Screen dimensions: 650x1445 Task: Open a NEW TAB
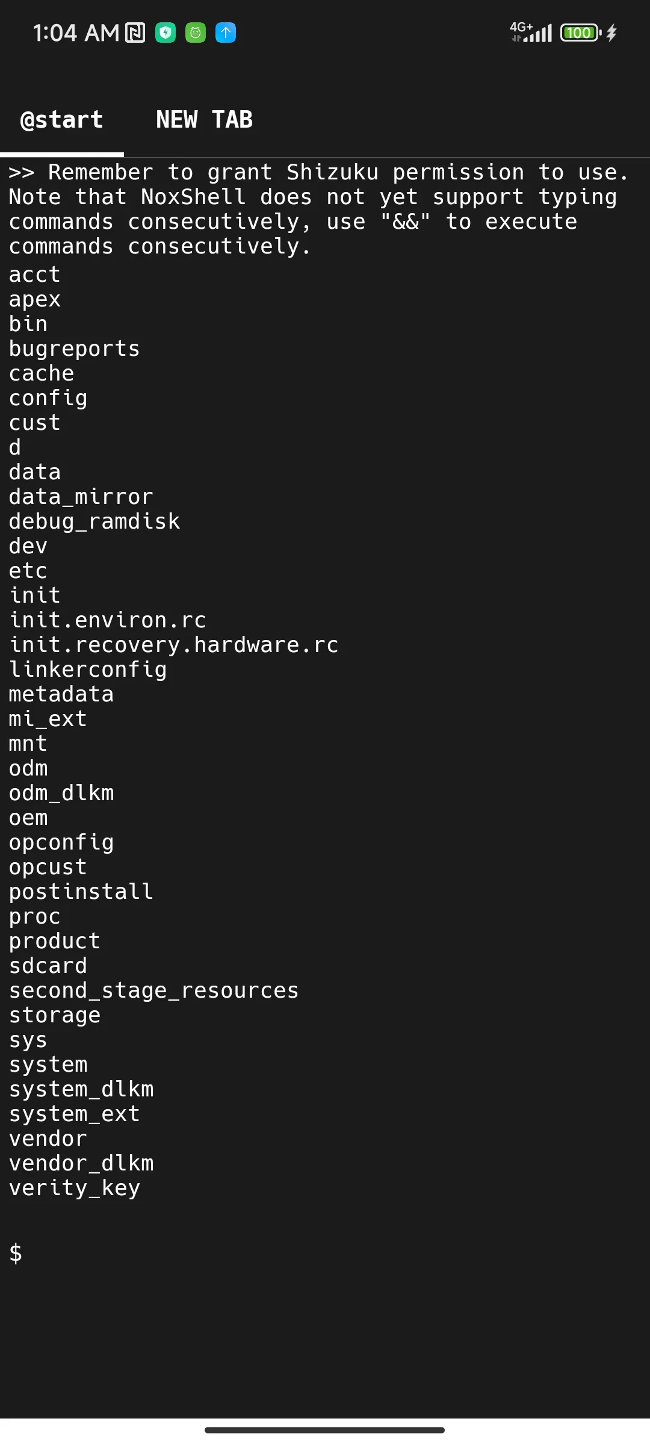pos(204,120)
